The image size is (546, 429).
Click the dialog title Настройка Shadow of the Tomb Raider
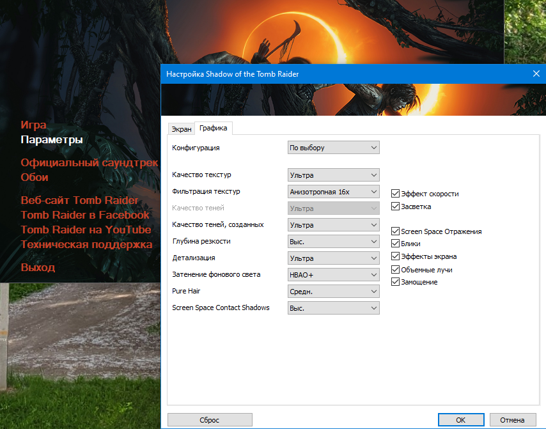tap(232, 74)
